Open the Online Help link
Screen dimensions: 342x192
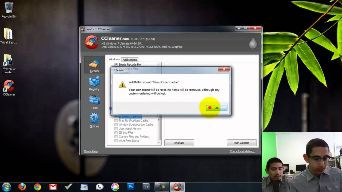[x=91, y=151]
